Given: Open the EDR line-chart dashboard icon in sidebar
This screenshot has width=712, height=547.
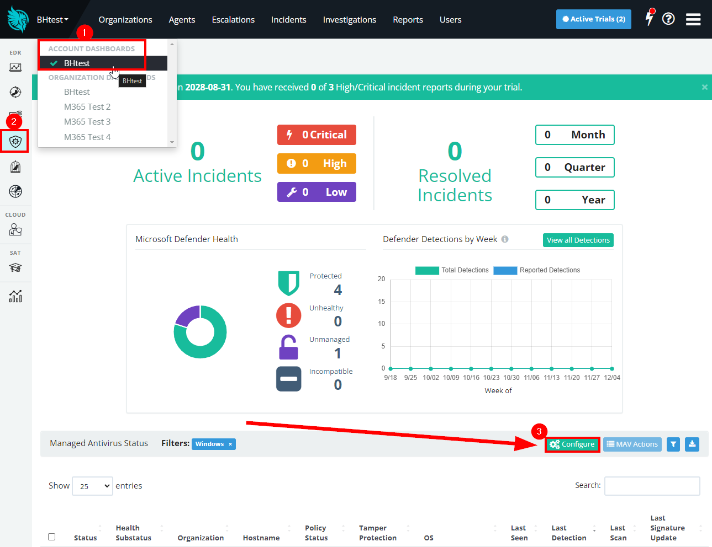Looking at the screenshot, I should click(15, 67).
